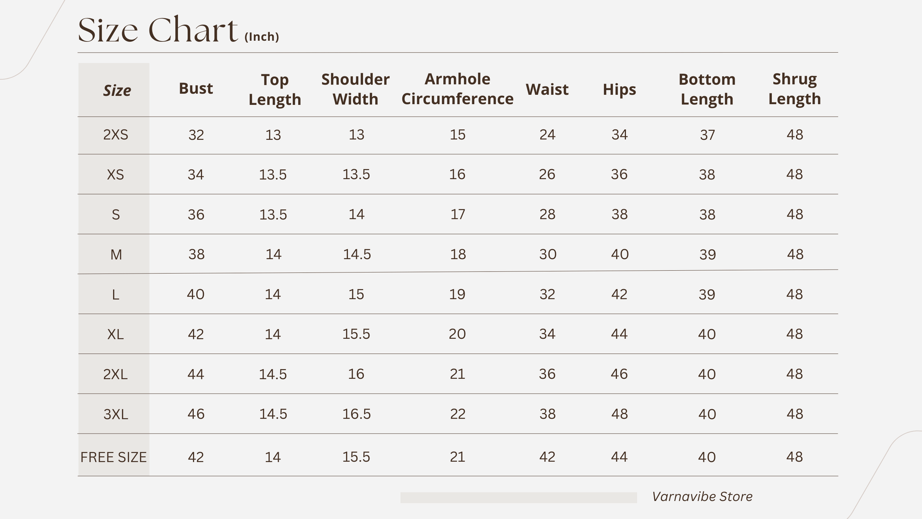
Task: Click the (Inch) unit label
Action: coord(262,37)
